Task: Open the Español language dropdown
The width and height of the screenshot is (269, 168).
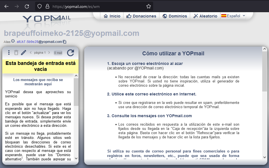Action: [x=233, y=16]
